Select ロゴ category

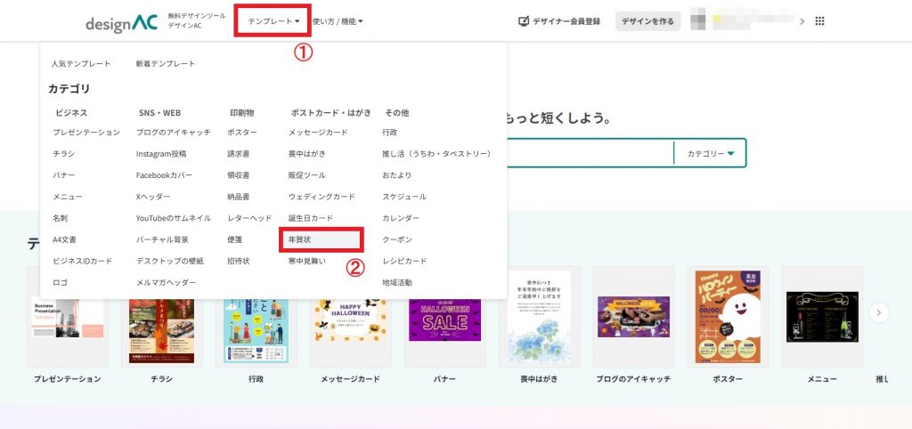coord(60,282)
